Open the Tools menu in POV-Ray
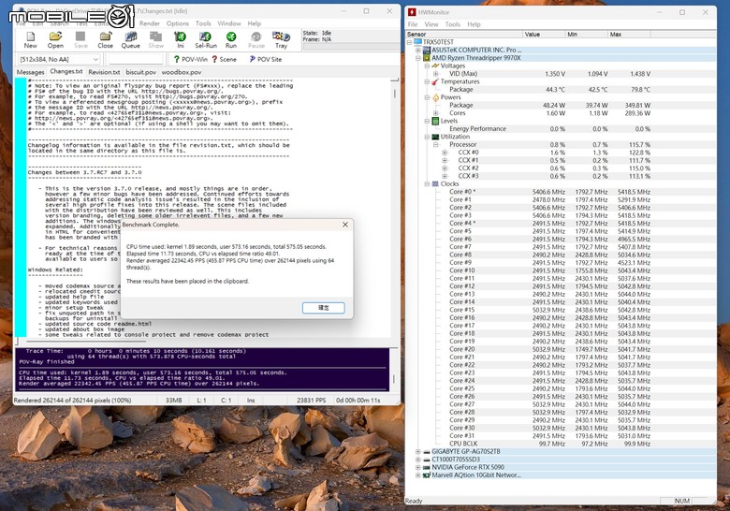Screen dimensions: 730x511 pos(203,23)
